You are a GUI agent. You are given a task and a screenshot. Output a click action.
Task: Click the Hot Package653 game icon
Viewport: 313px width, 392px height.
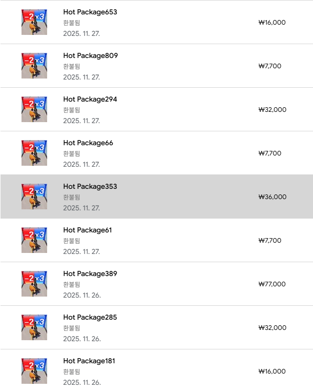[34, 22]
